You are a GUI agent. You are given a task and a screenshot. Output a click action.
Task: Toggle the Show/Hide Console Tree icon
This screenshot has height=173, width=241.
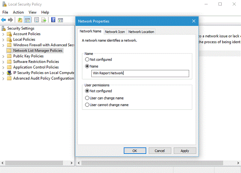click(27, 20)
